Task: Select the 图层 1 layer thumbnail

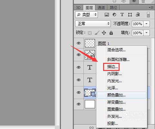Action: (x=90, y=43)
